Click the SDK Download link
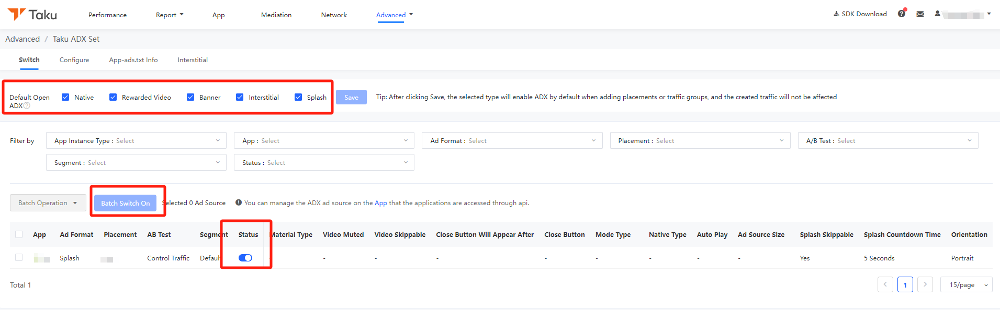This screenshot has height=310, width=1000. pos(860,14)
